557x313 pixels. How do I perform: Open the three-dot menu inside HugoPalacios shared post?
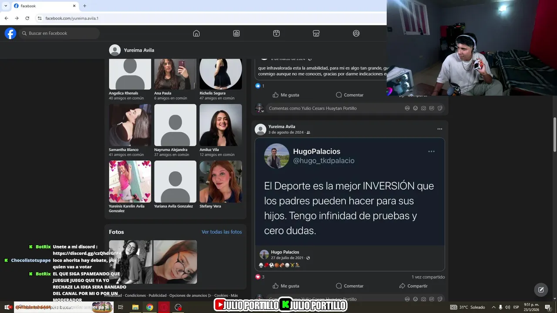[431, 151]
